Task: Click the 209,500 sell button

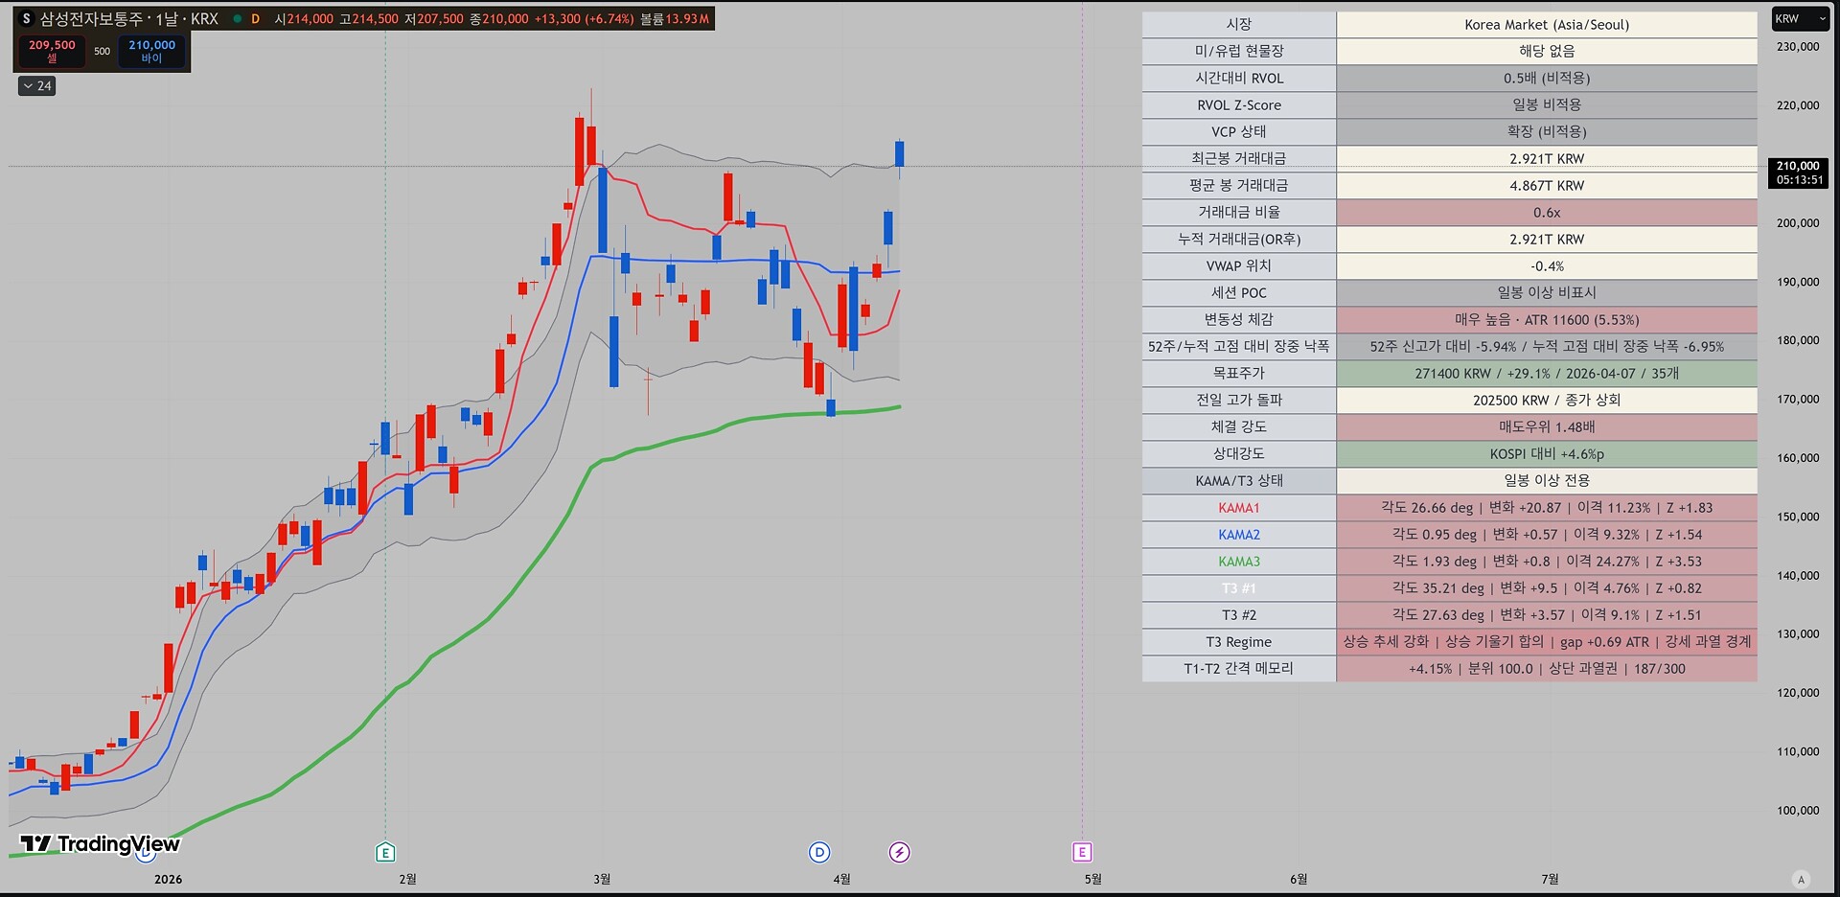Action: click(52, 51)
